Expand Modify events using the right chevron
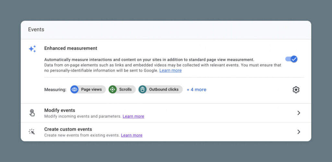 coord(299,113)
